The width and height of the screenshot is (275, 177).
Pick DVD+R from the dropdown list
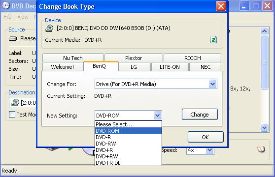coord(128,150)
